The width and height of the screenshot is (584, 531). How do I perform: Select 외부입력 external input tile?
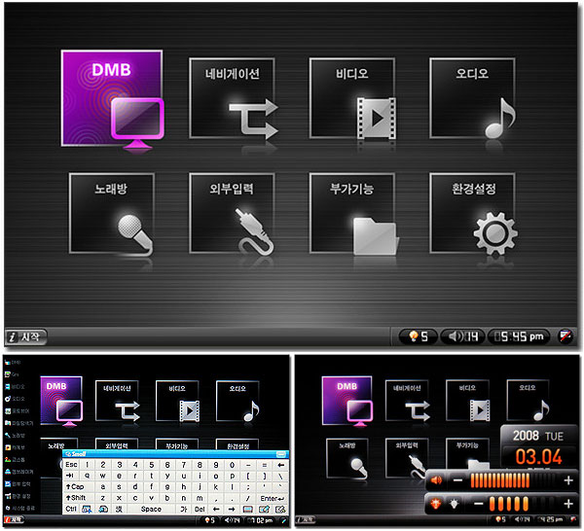coord(231,214)
